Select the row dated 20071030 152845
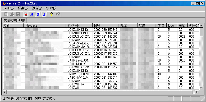This screenshot has height=102, width=206. coord(101,30)
